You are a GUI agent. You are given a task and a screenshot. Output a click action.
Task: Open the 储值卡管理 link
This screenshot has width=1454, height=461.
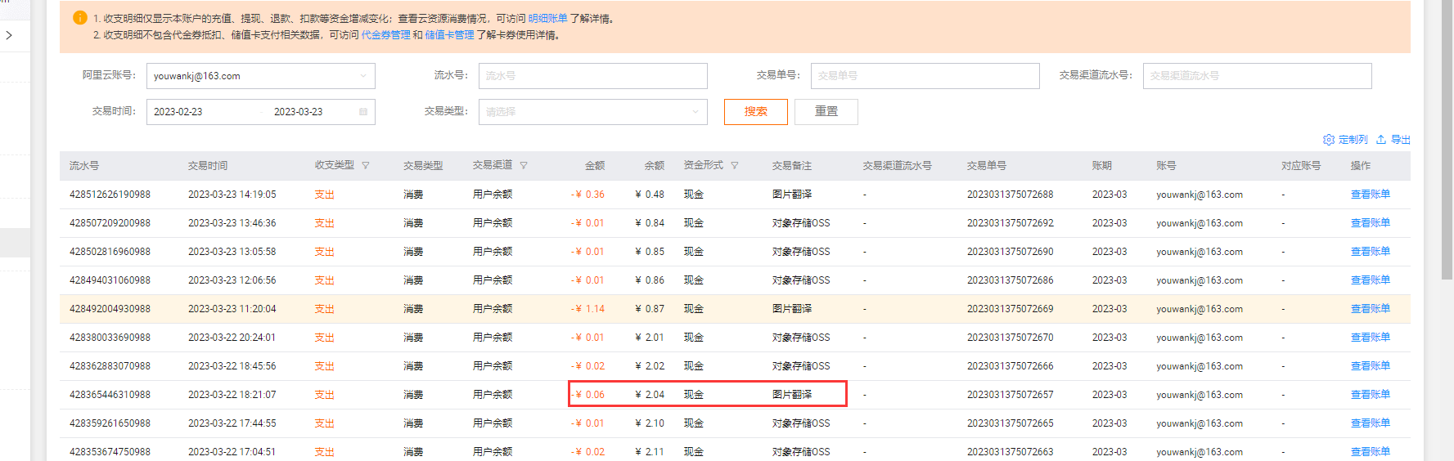click(x=449, y=35)
